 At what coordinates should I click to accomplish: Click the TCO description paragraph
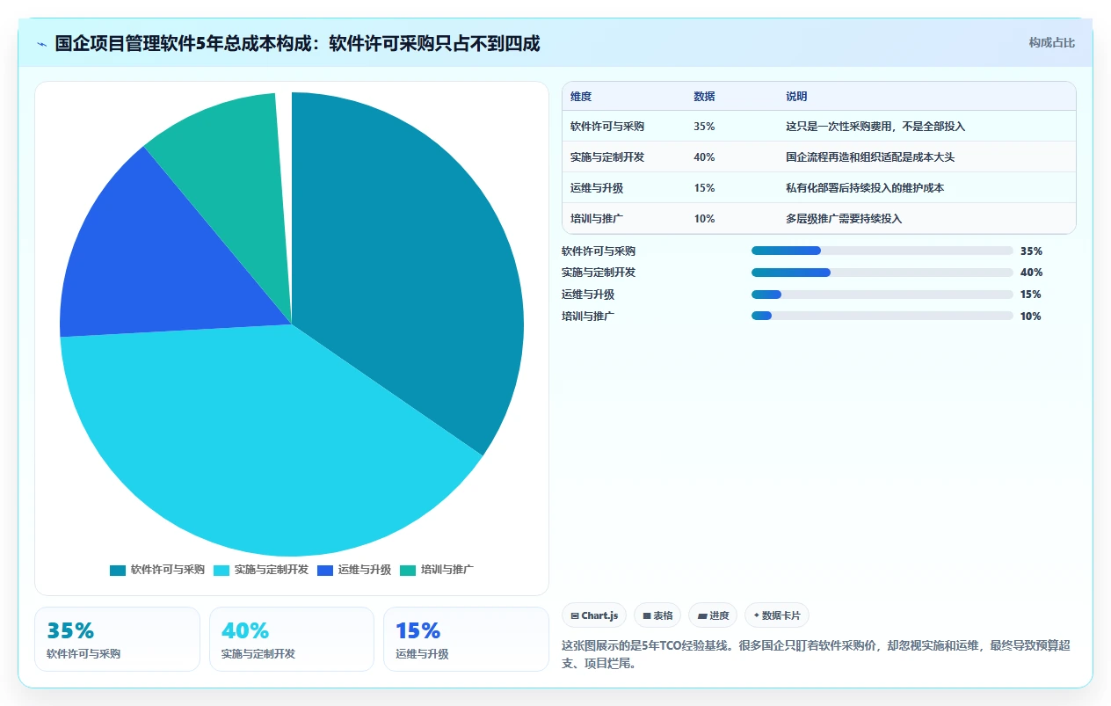click(x=816, y=654)
